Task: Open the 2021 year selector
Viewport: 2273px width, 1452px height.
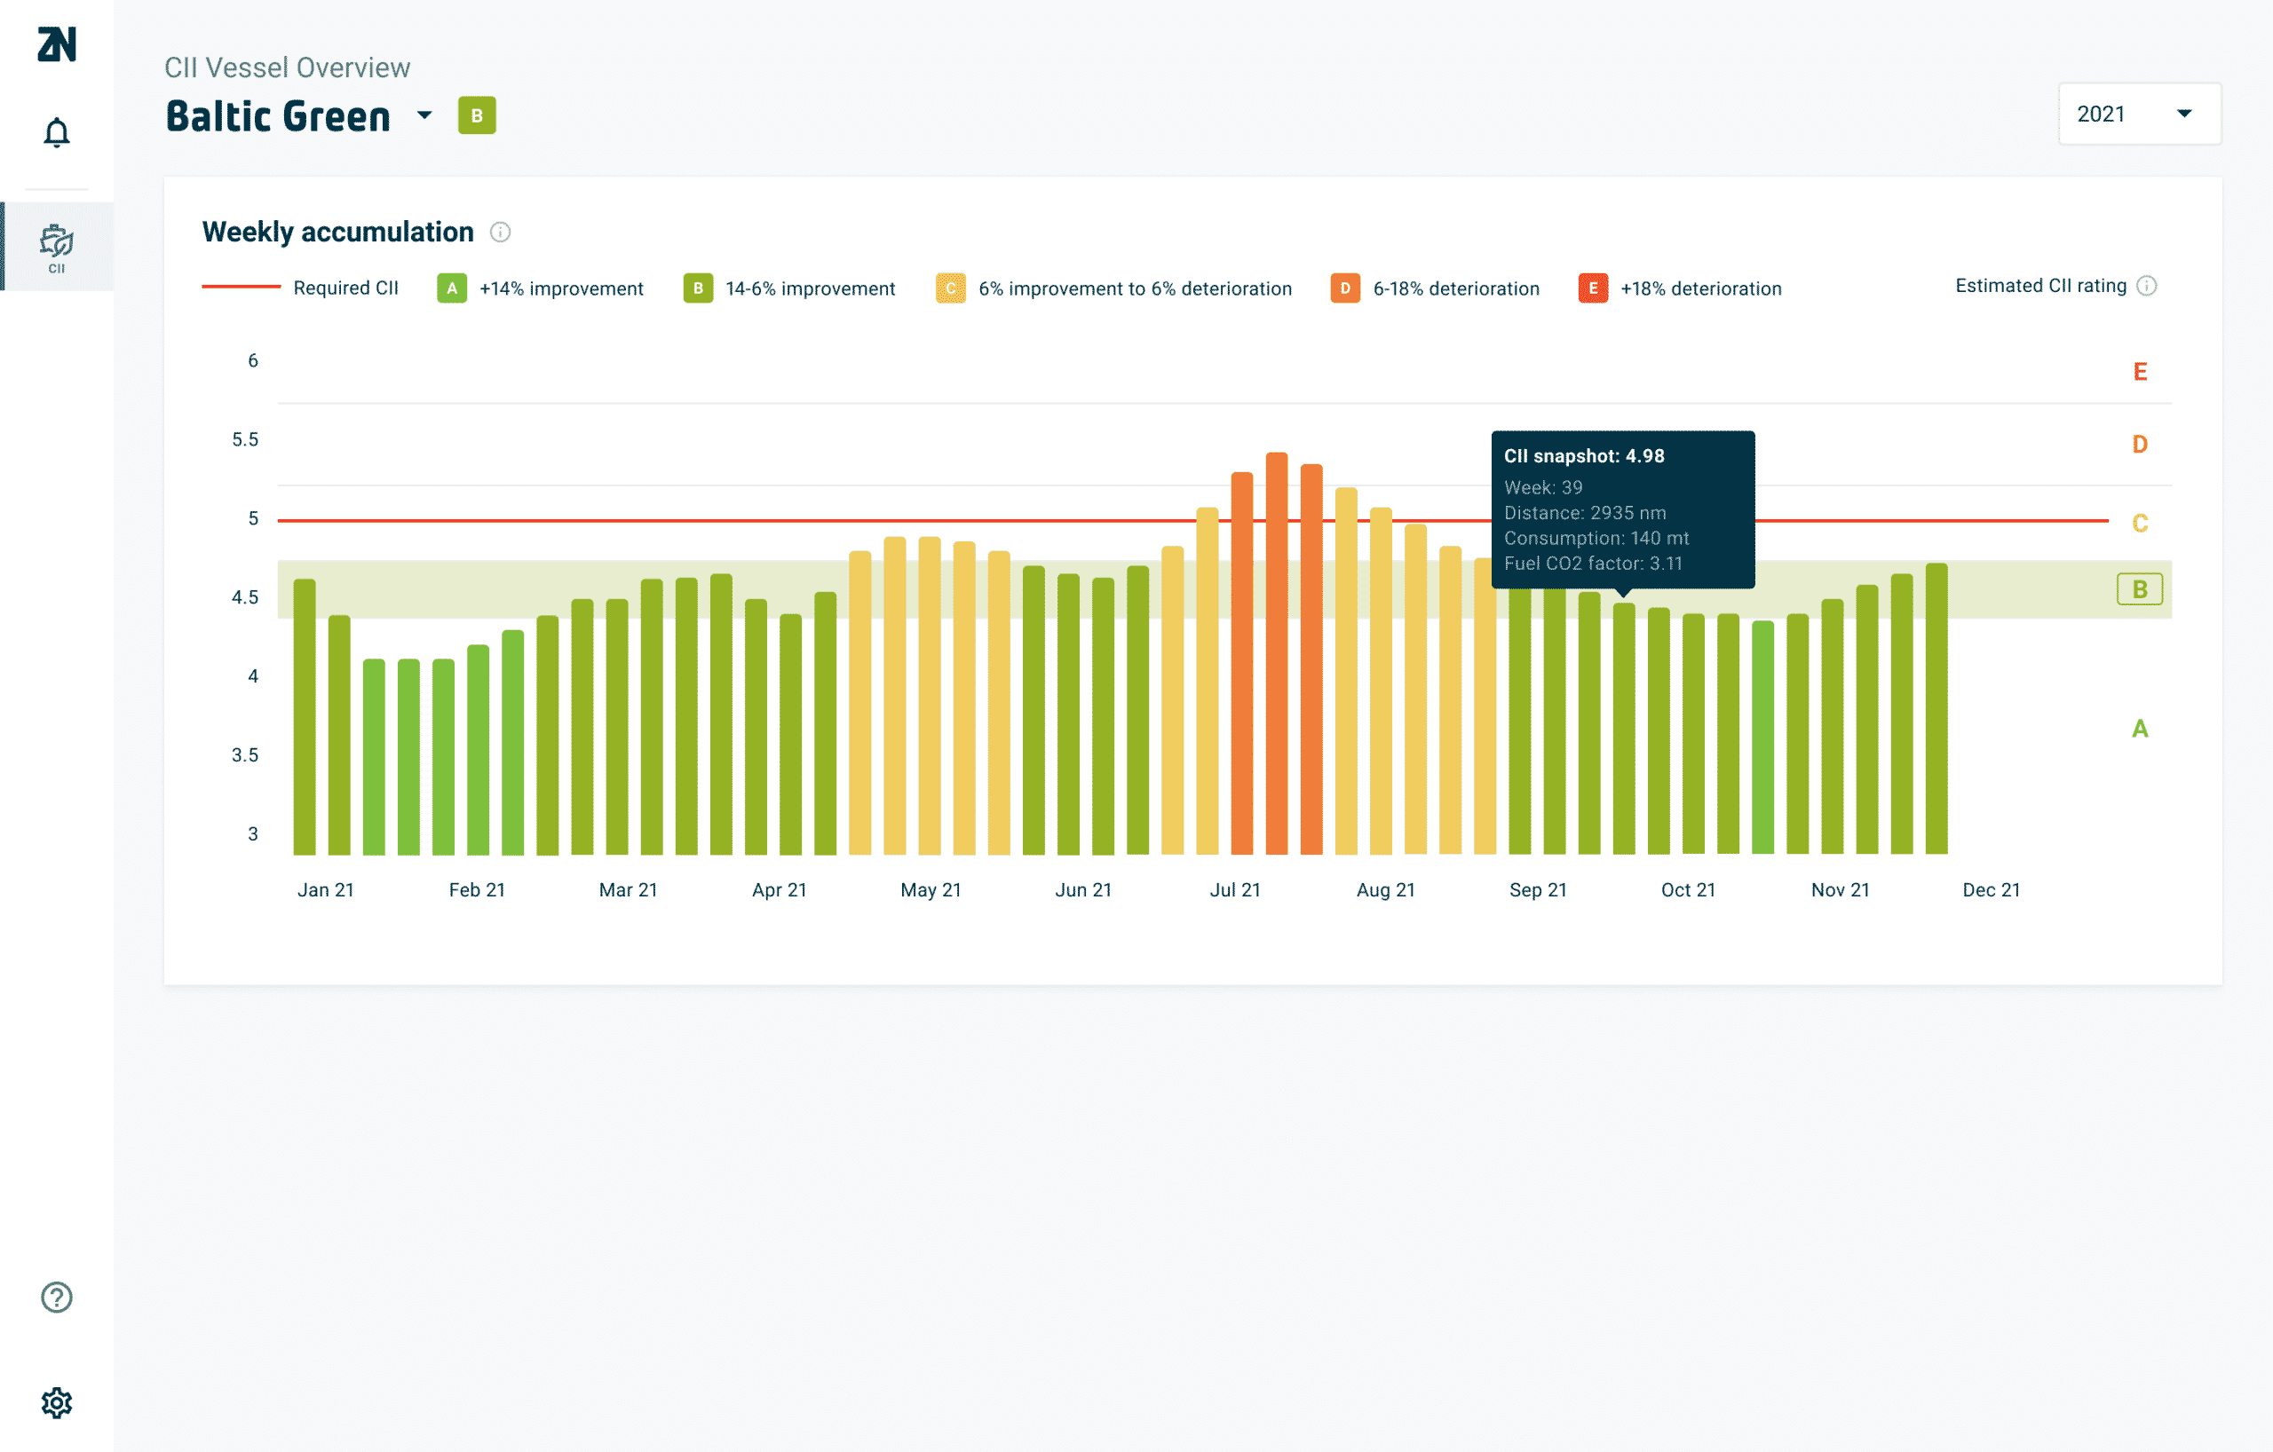Action: coord(2139,114)
